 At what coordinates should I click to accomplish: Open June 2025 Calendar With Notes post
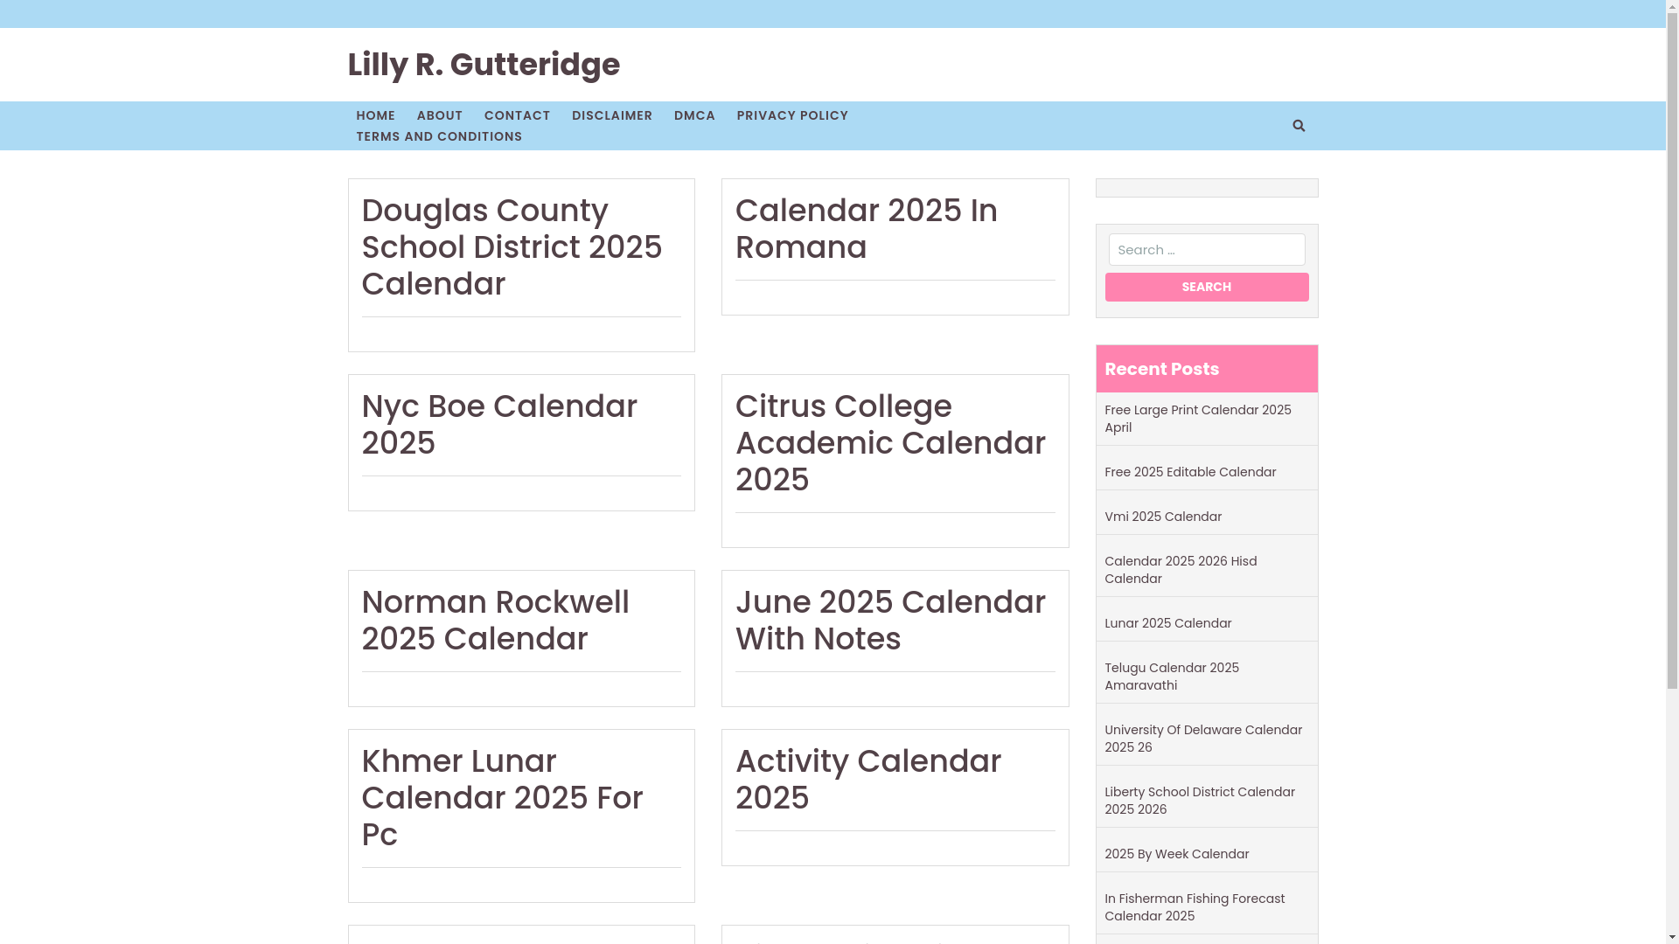(889, 621)
